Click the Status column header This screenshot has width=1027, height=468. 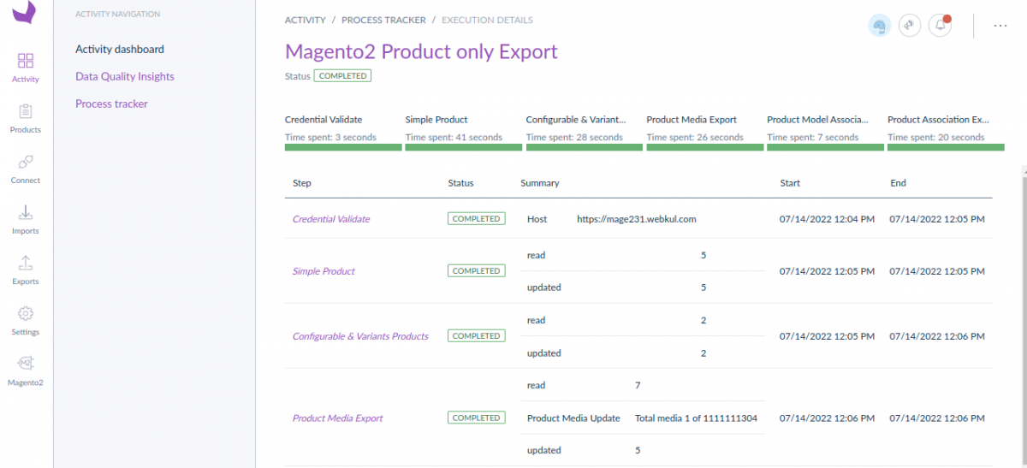[x=460, y=183]
